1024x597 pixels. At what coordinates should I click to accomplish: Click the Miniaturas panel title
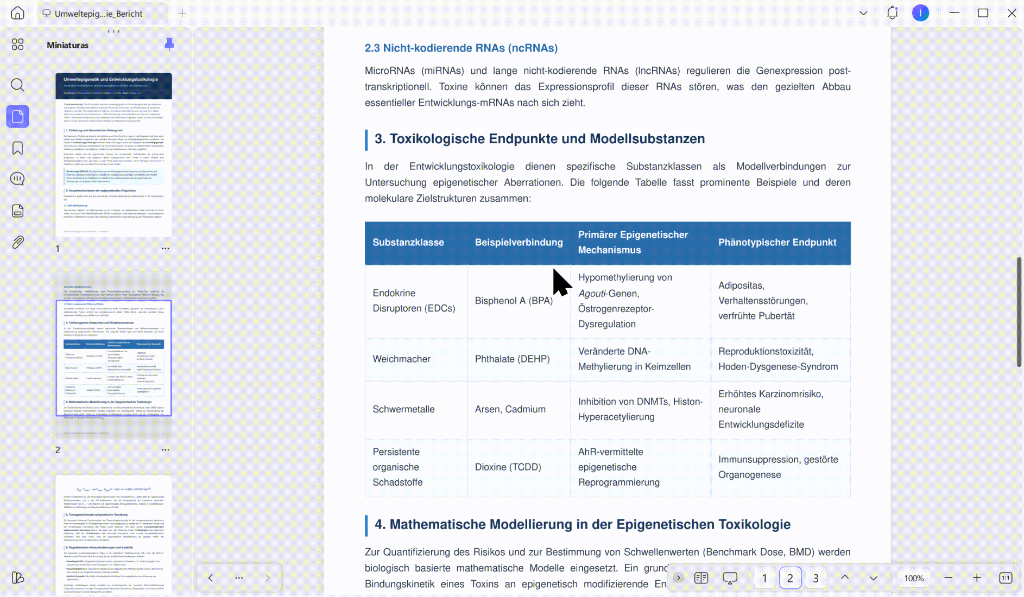(67, 45)
